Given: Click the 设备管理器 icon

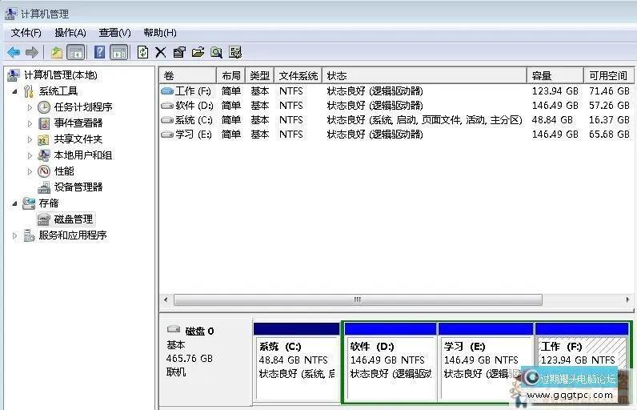Looking at the screenshot, I should (x=44, y=187).
